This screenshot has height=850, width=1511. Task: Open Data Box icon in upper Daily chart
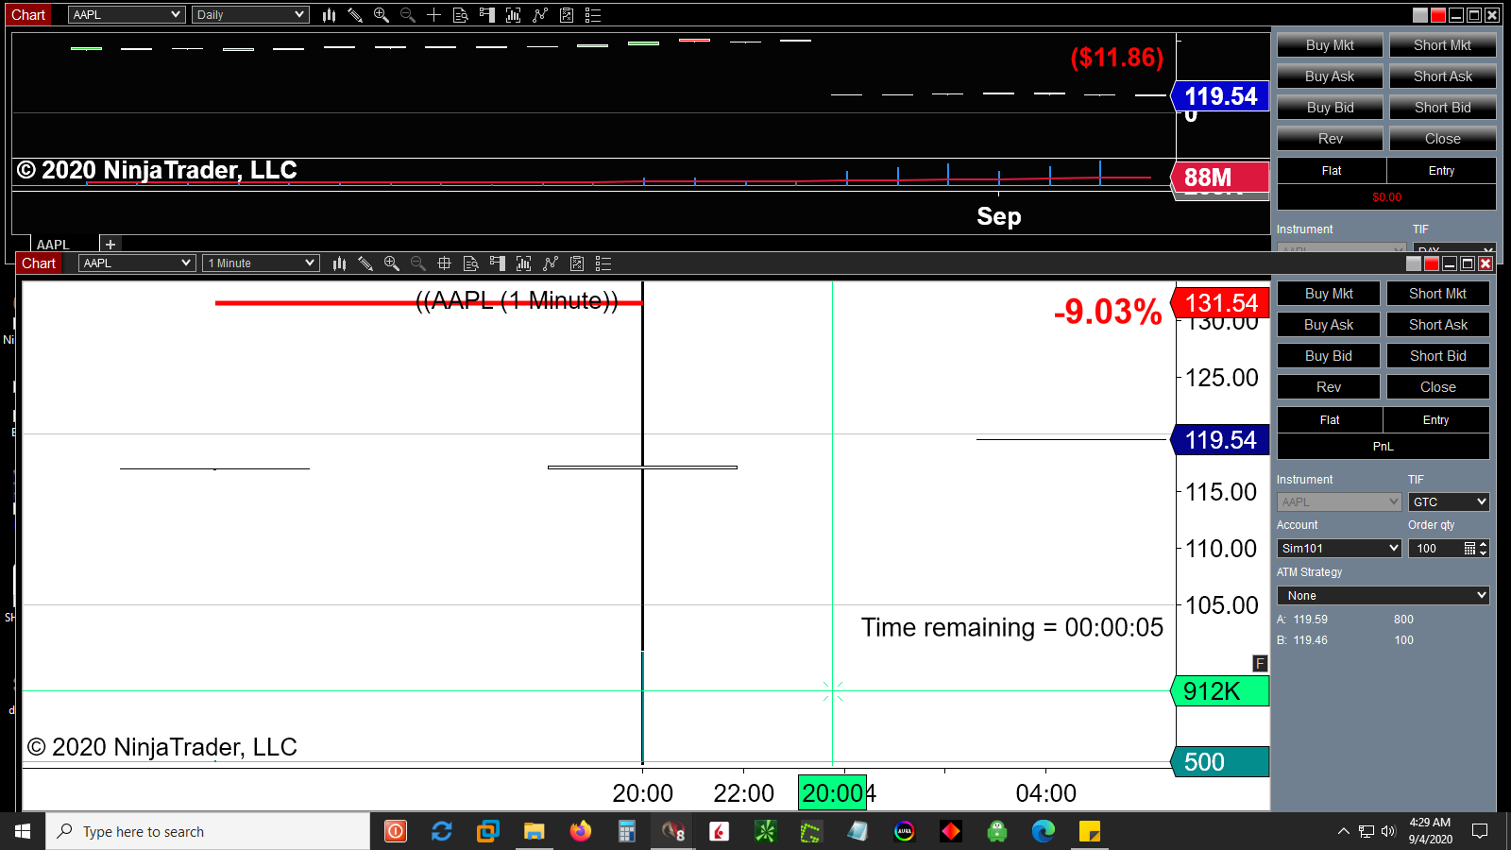(461, 15)
